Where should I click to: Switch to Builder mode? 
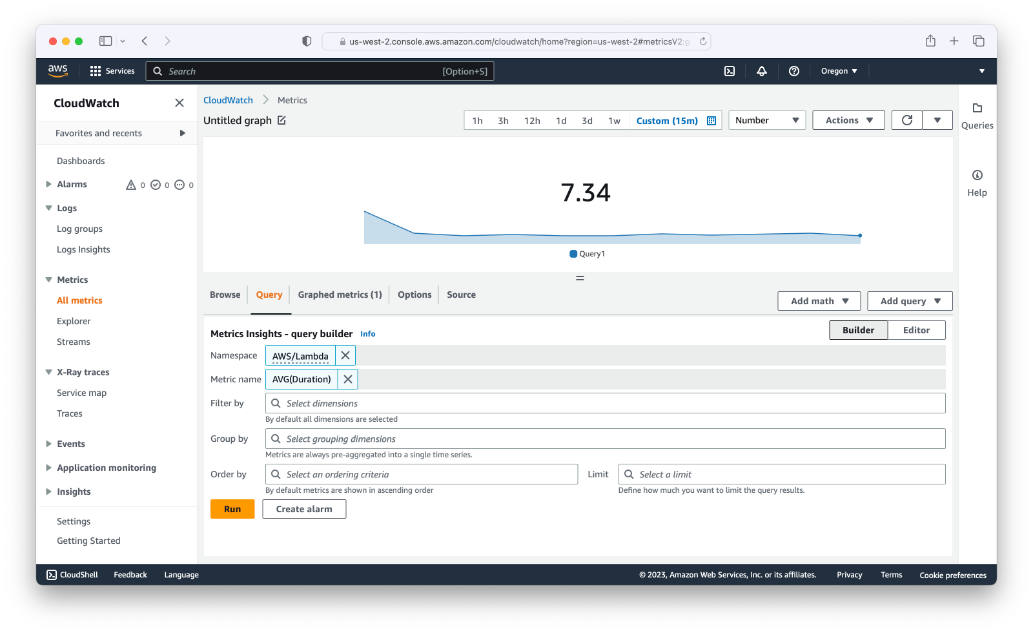point(858,330)
